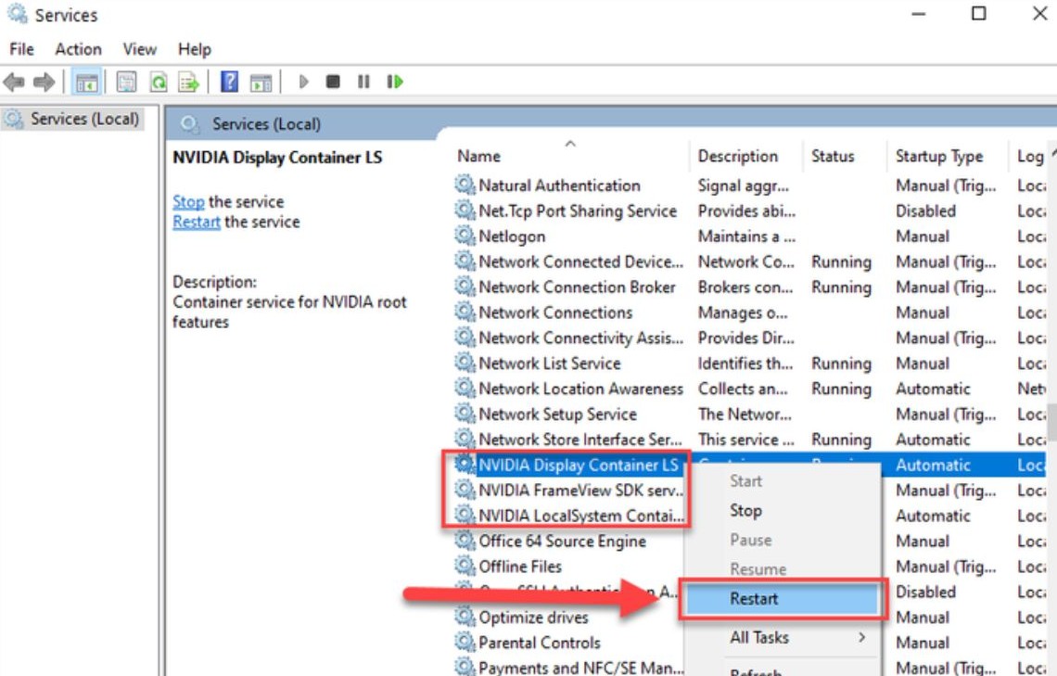Choose Restart in the context menu

click(x=754, y=599)
